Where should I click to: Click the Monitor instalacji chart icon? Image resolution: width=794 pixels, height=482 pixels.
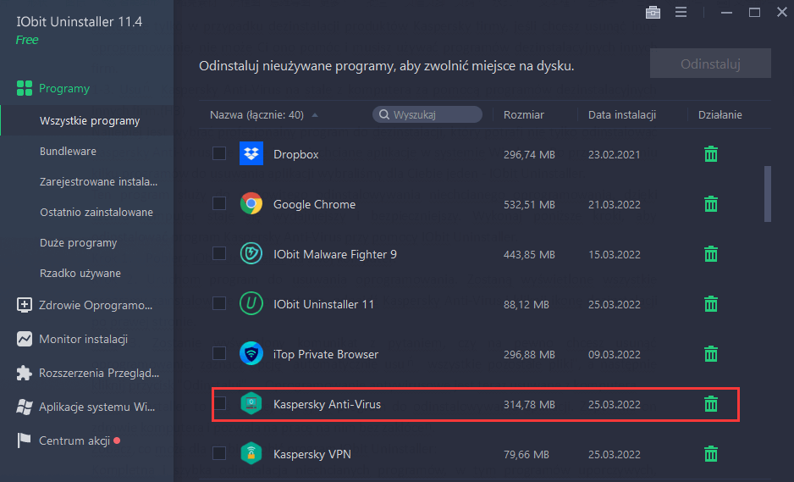pyautogui.click(x=25, y=339)
